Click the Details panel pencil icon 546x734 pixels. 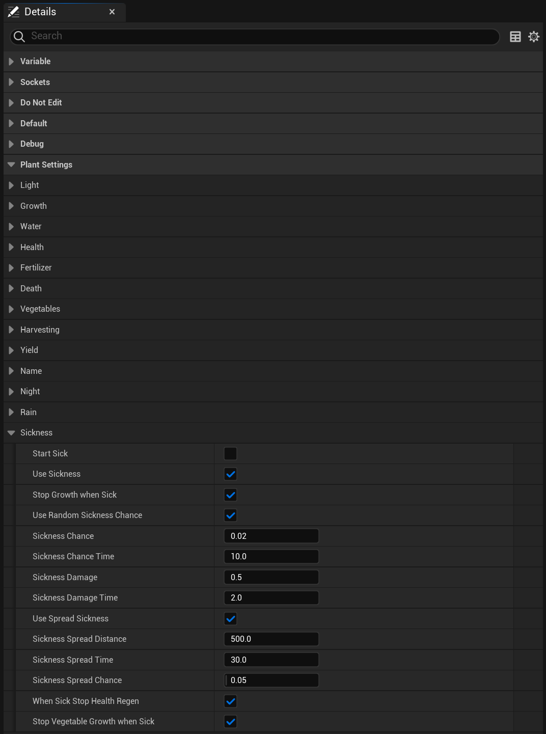click(x=13, y=12)
